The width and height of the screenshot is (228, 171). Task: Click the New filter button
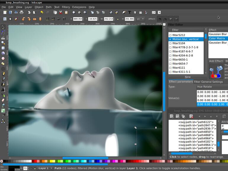click(x=188, y=77)
